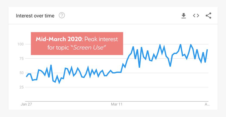Click the leftmost starting point of trend line
Image resolution: width=226 pixels, height=117 pixels.
click(x=26, y=77)
